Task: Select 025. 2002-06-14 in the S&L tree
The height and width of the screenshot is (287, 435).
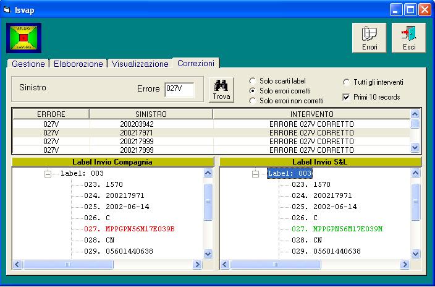Action: [x=324, y=207]
